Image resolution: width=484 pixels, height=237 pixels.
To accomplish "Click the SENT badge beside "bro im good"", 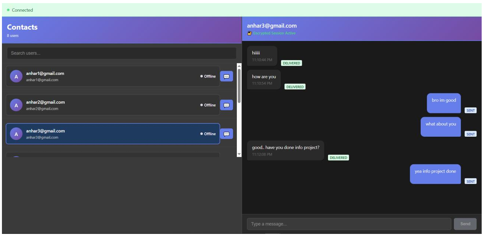I will pos(470,110).
